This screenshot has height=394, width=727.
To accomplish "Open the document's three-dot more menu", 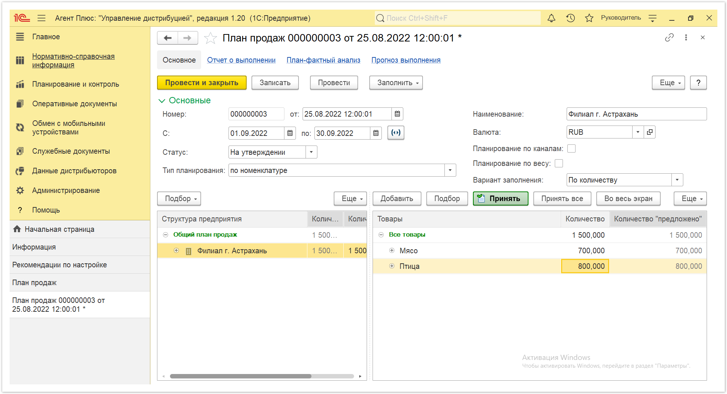I will click(686, 37).
